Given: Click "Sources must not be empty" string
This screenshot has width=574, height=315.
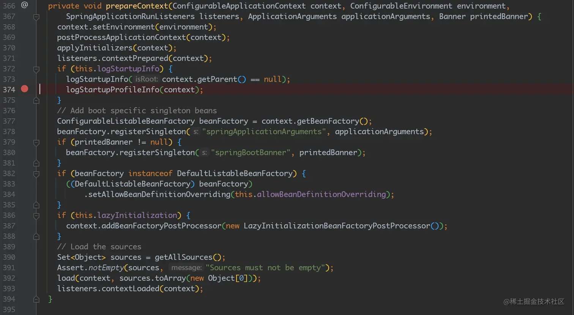Looking at the screenshot, I should [x=266, y=268].
